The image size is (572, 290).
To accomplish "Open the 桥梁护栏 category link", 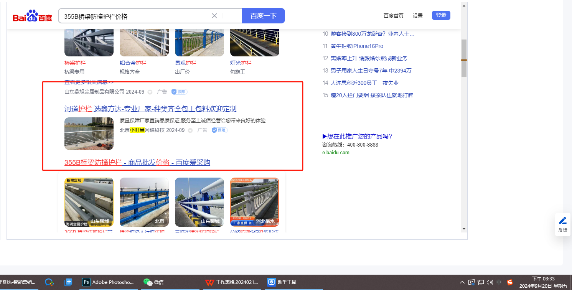I will point(75,63).
